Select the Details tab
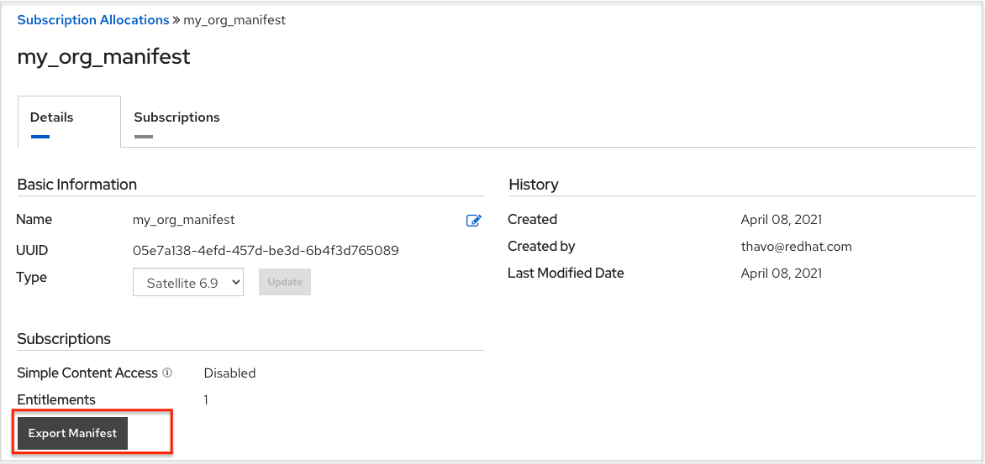 pyautogui.click(x=52, y=117)
